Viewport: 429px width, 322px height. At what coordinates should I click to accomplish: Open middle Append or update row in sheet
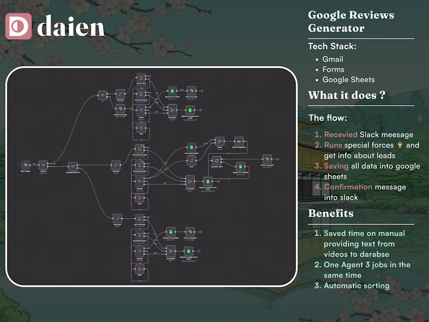click(207, 181)
